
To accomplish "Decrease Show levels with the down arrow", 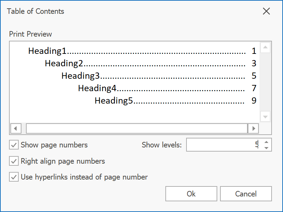I will click(266, 148).
